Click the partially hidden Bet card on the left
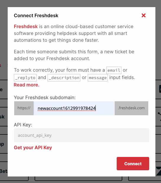The height and width of the screenshot is (183, 161). pos(4,171)
